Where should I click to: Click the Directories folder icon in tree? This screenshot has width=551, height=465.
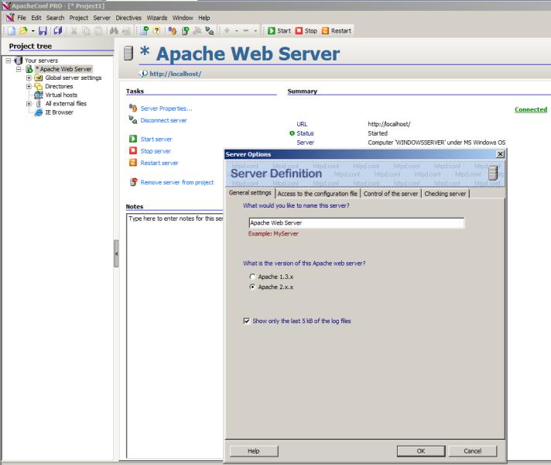coord(38,86)
